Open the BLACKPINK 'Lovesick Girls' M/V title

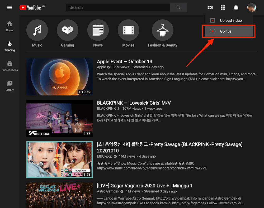tap(134, 103)
